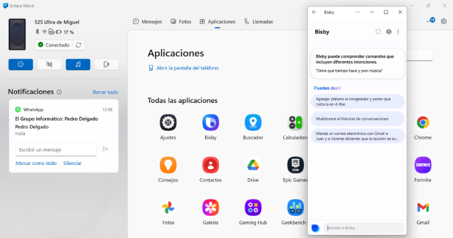Open the Contactos app

210,165
